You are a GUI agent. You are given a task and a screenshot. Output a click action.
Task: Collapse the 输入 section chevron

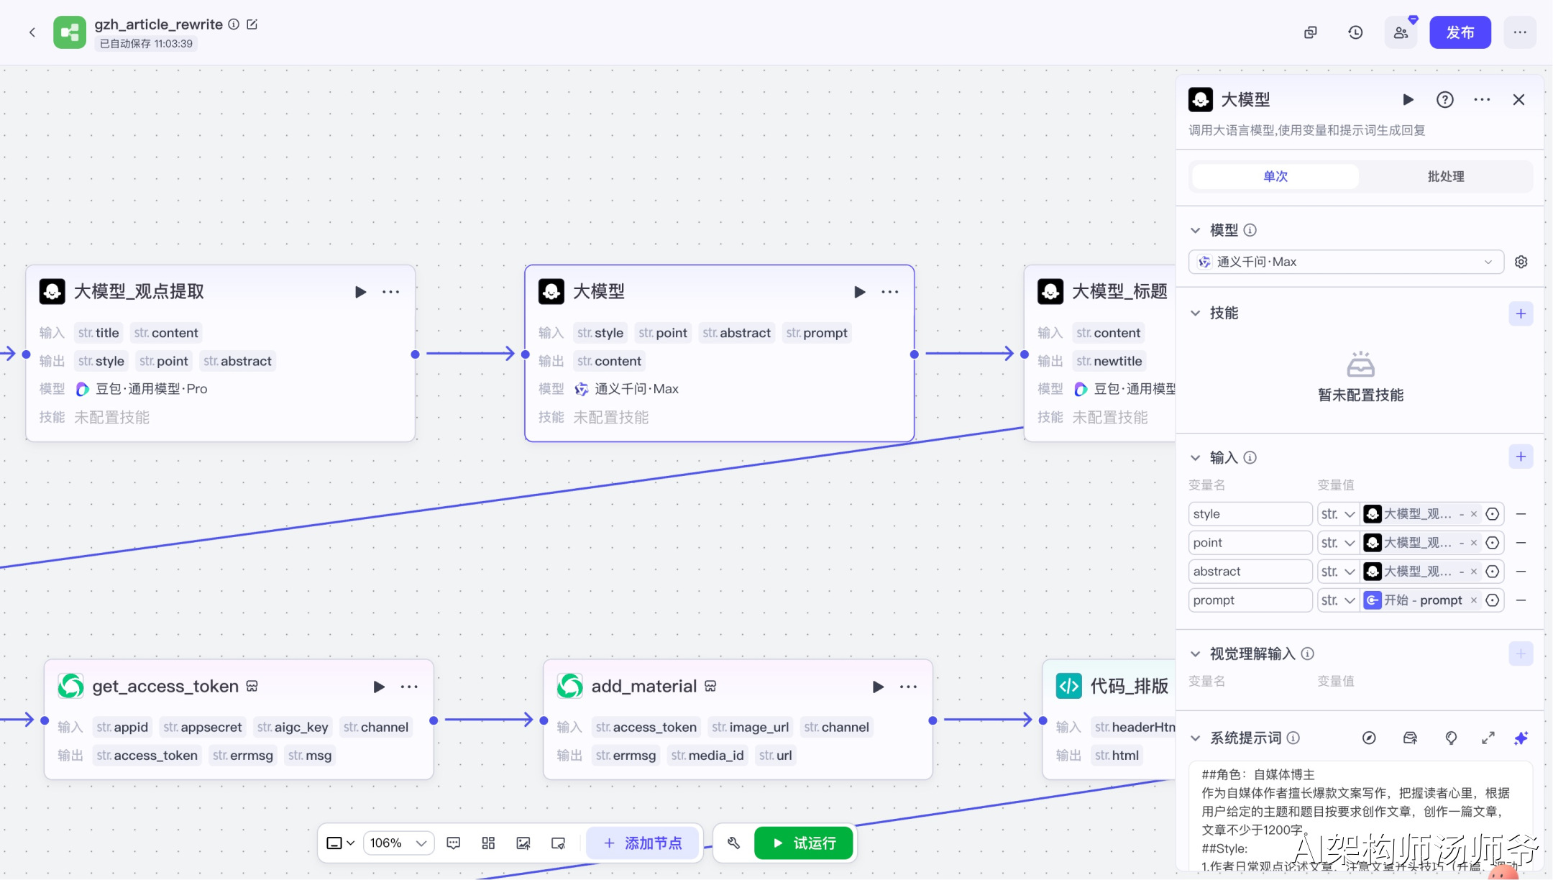(x=1195, y=457)
